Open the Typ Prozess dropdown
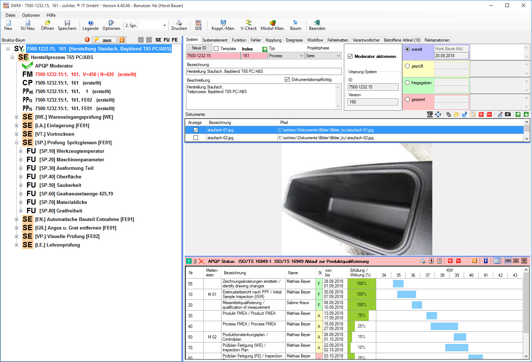The image size is (532, 362). click(301, 56)
